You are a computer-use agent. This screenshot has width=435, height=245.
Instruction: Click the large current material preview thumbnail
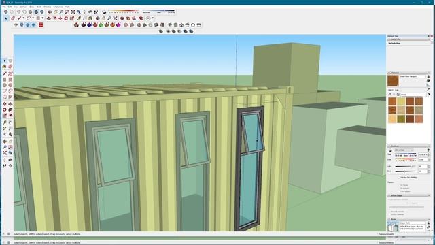[393, 81]
